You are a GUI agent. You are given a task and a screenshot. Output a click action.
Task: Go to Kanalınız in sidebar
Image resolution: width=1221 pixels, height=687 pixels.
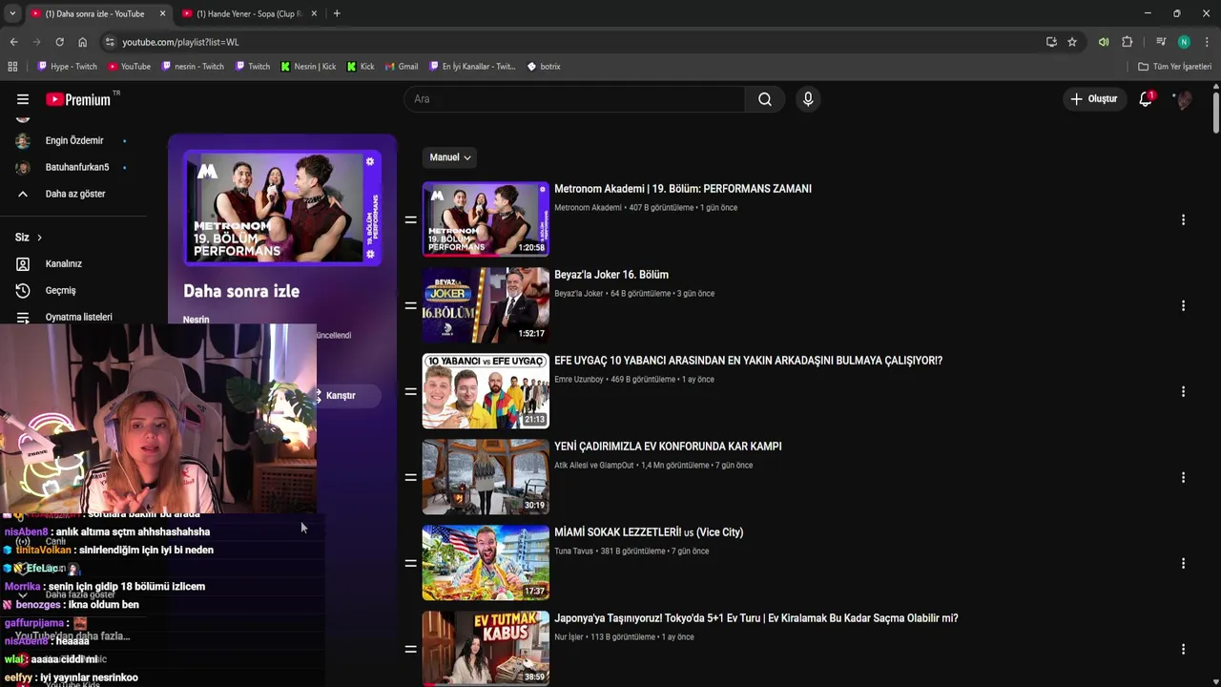(x=62, y=263)
